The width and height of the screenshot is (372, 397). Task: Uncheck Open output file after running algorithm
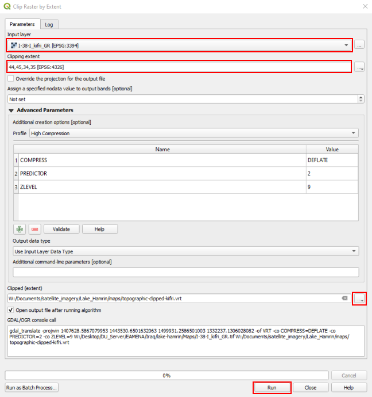11,310
